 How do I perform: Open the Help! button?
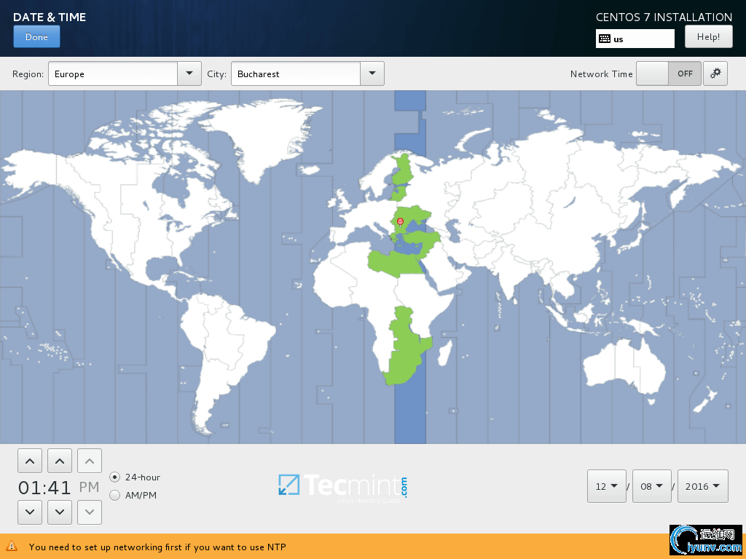point(708,36)
